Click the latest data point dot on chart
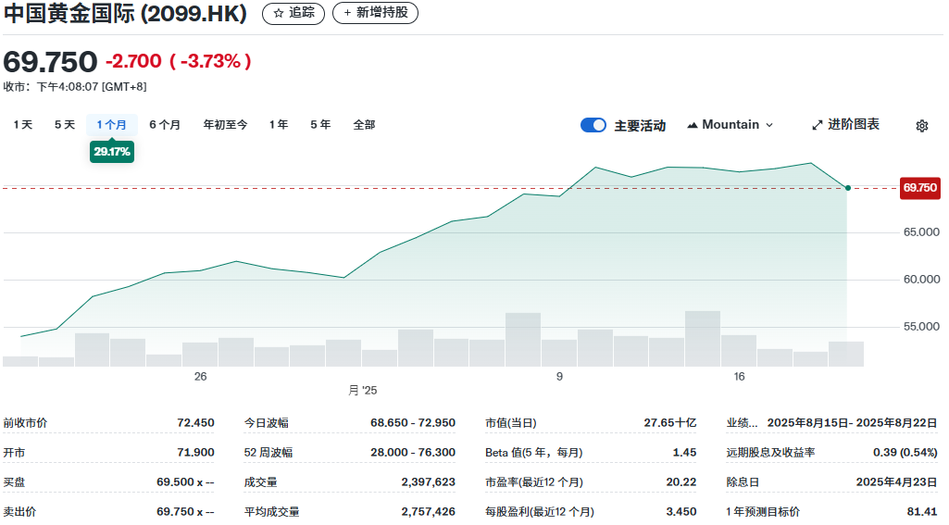The width and height of the screenshot is (949, 525). pos(848,188)
